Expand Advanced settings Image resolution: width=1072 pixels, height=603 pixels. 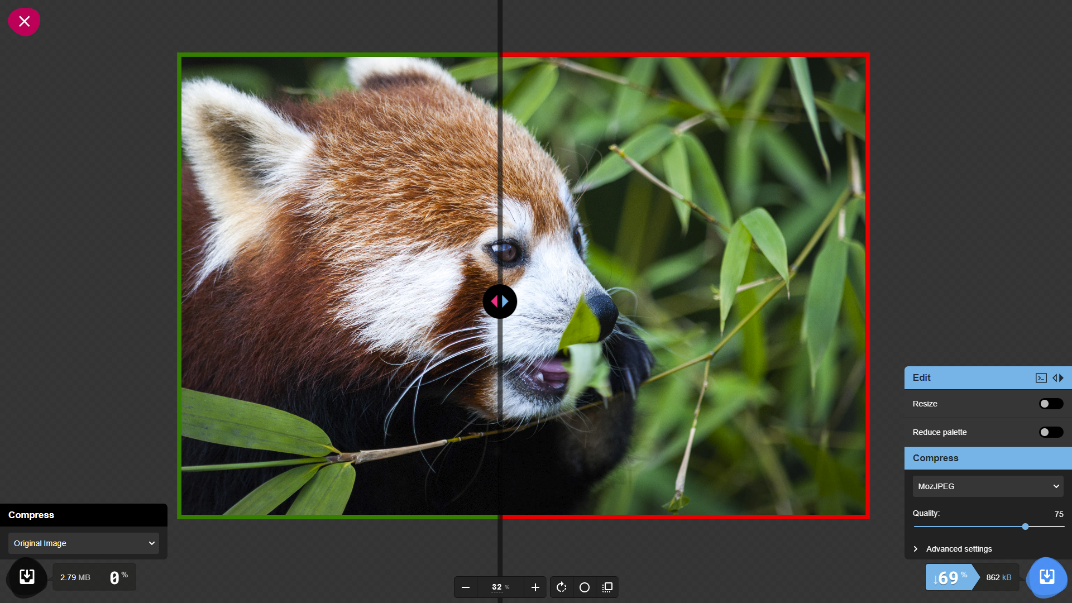click(x=959, y=549)
